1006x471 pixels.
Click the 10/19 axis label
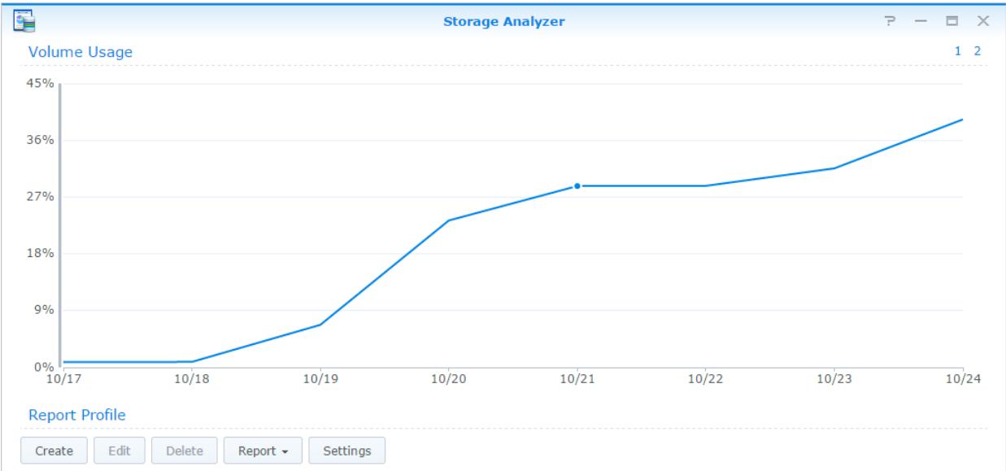319,378
